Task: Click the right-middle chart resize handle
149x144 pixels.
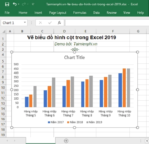Action: pos(137,90)
